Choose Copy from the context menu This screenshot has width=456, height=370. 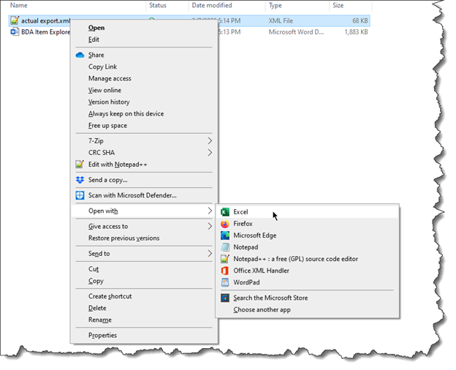[x=144, y=281]
